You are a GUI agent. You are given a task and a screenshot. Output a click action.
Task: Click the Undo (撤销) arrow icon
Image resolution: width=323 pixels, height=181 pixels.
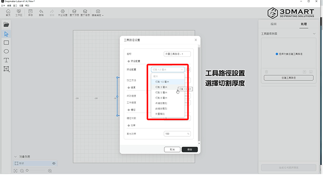tap(41, 12)
